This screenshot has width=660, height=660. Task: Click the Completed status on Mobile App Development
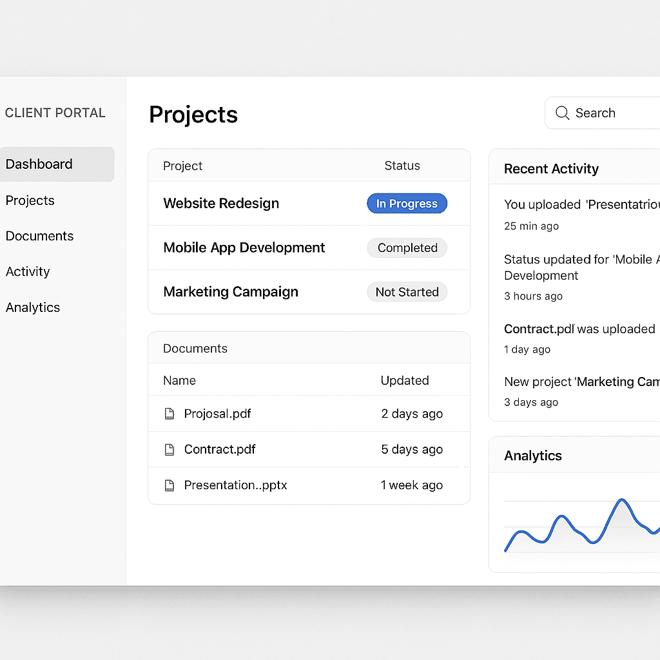[407, 247]
